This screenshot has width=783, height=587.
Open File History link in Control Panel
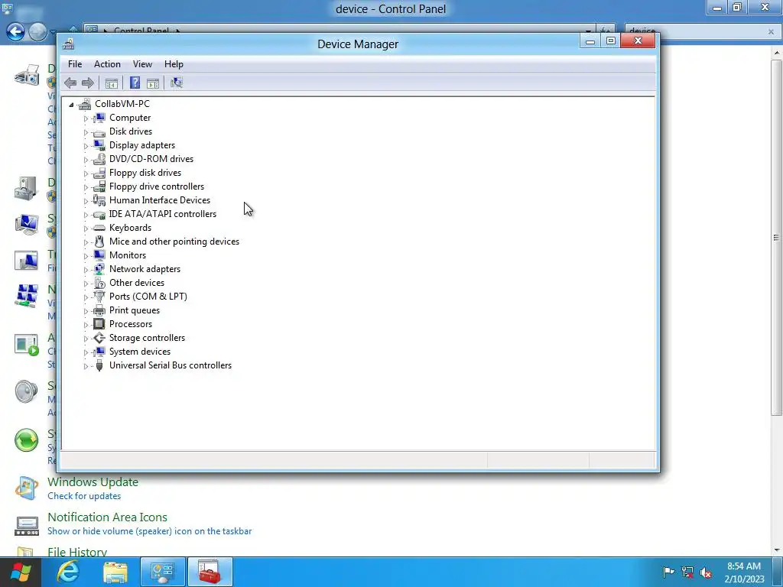point(77,552)
